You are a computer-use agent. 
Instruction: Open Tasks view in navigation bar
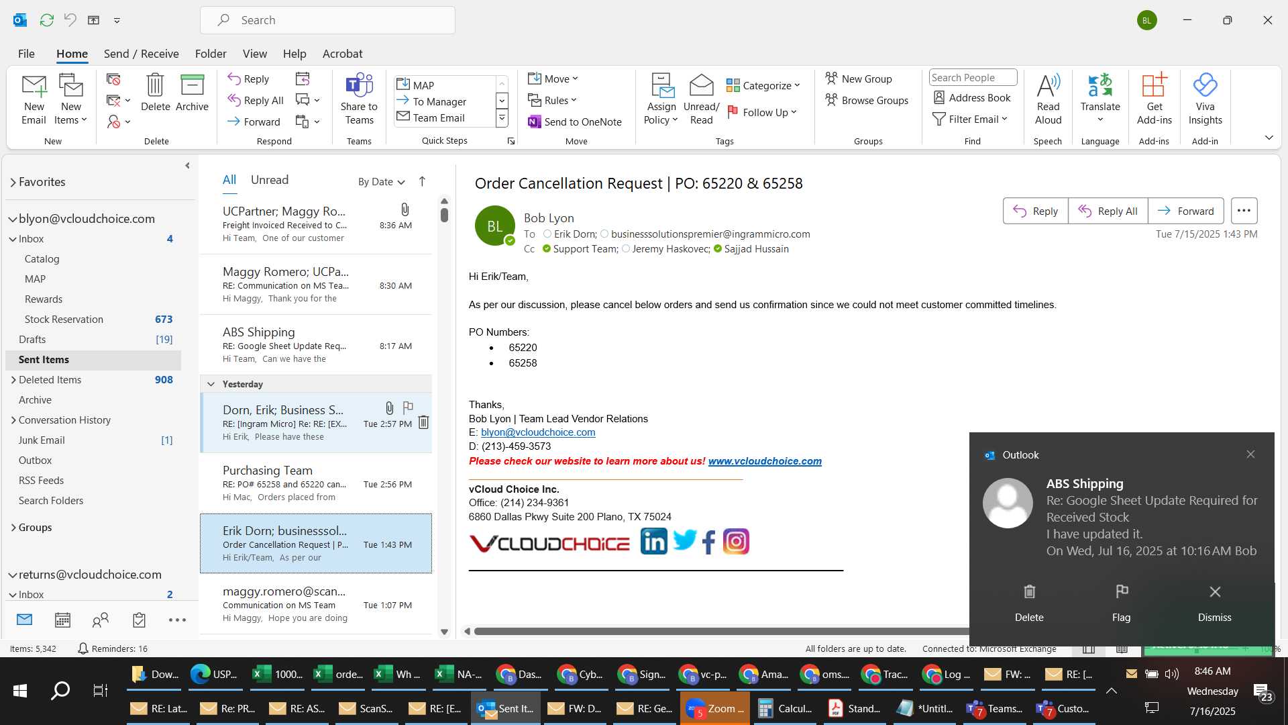tap(139, 620)
